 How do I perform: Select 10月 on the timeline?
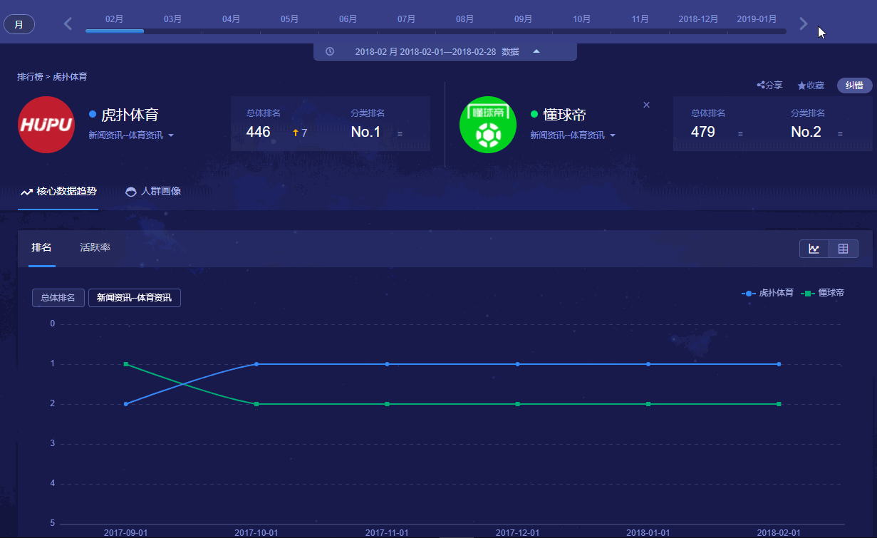[x=581, y=19]
